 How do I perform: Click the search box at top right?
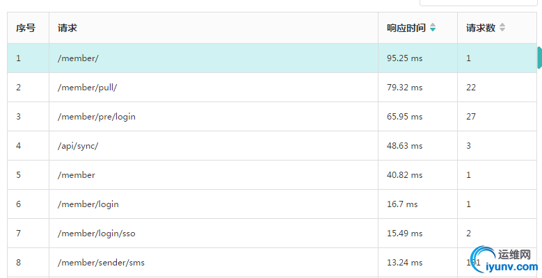point(479,2)
